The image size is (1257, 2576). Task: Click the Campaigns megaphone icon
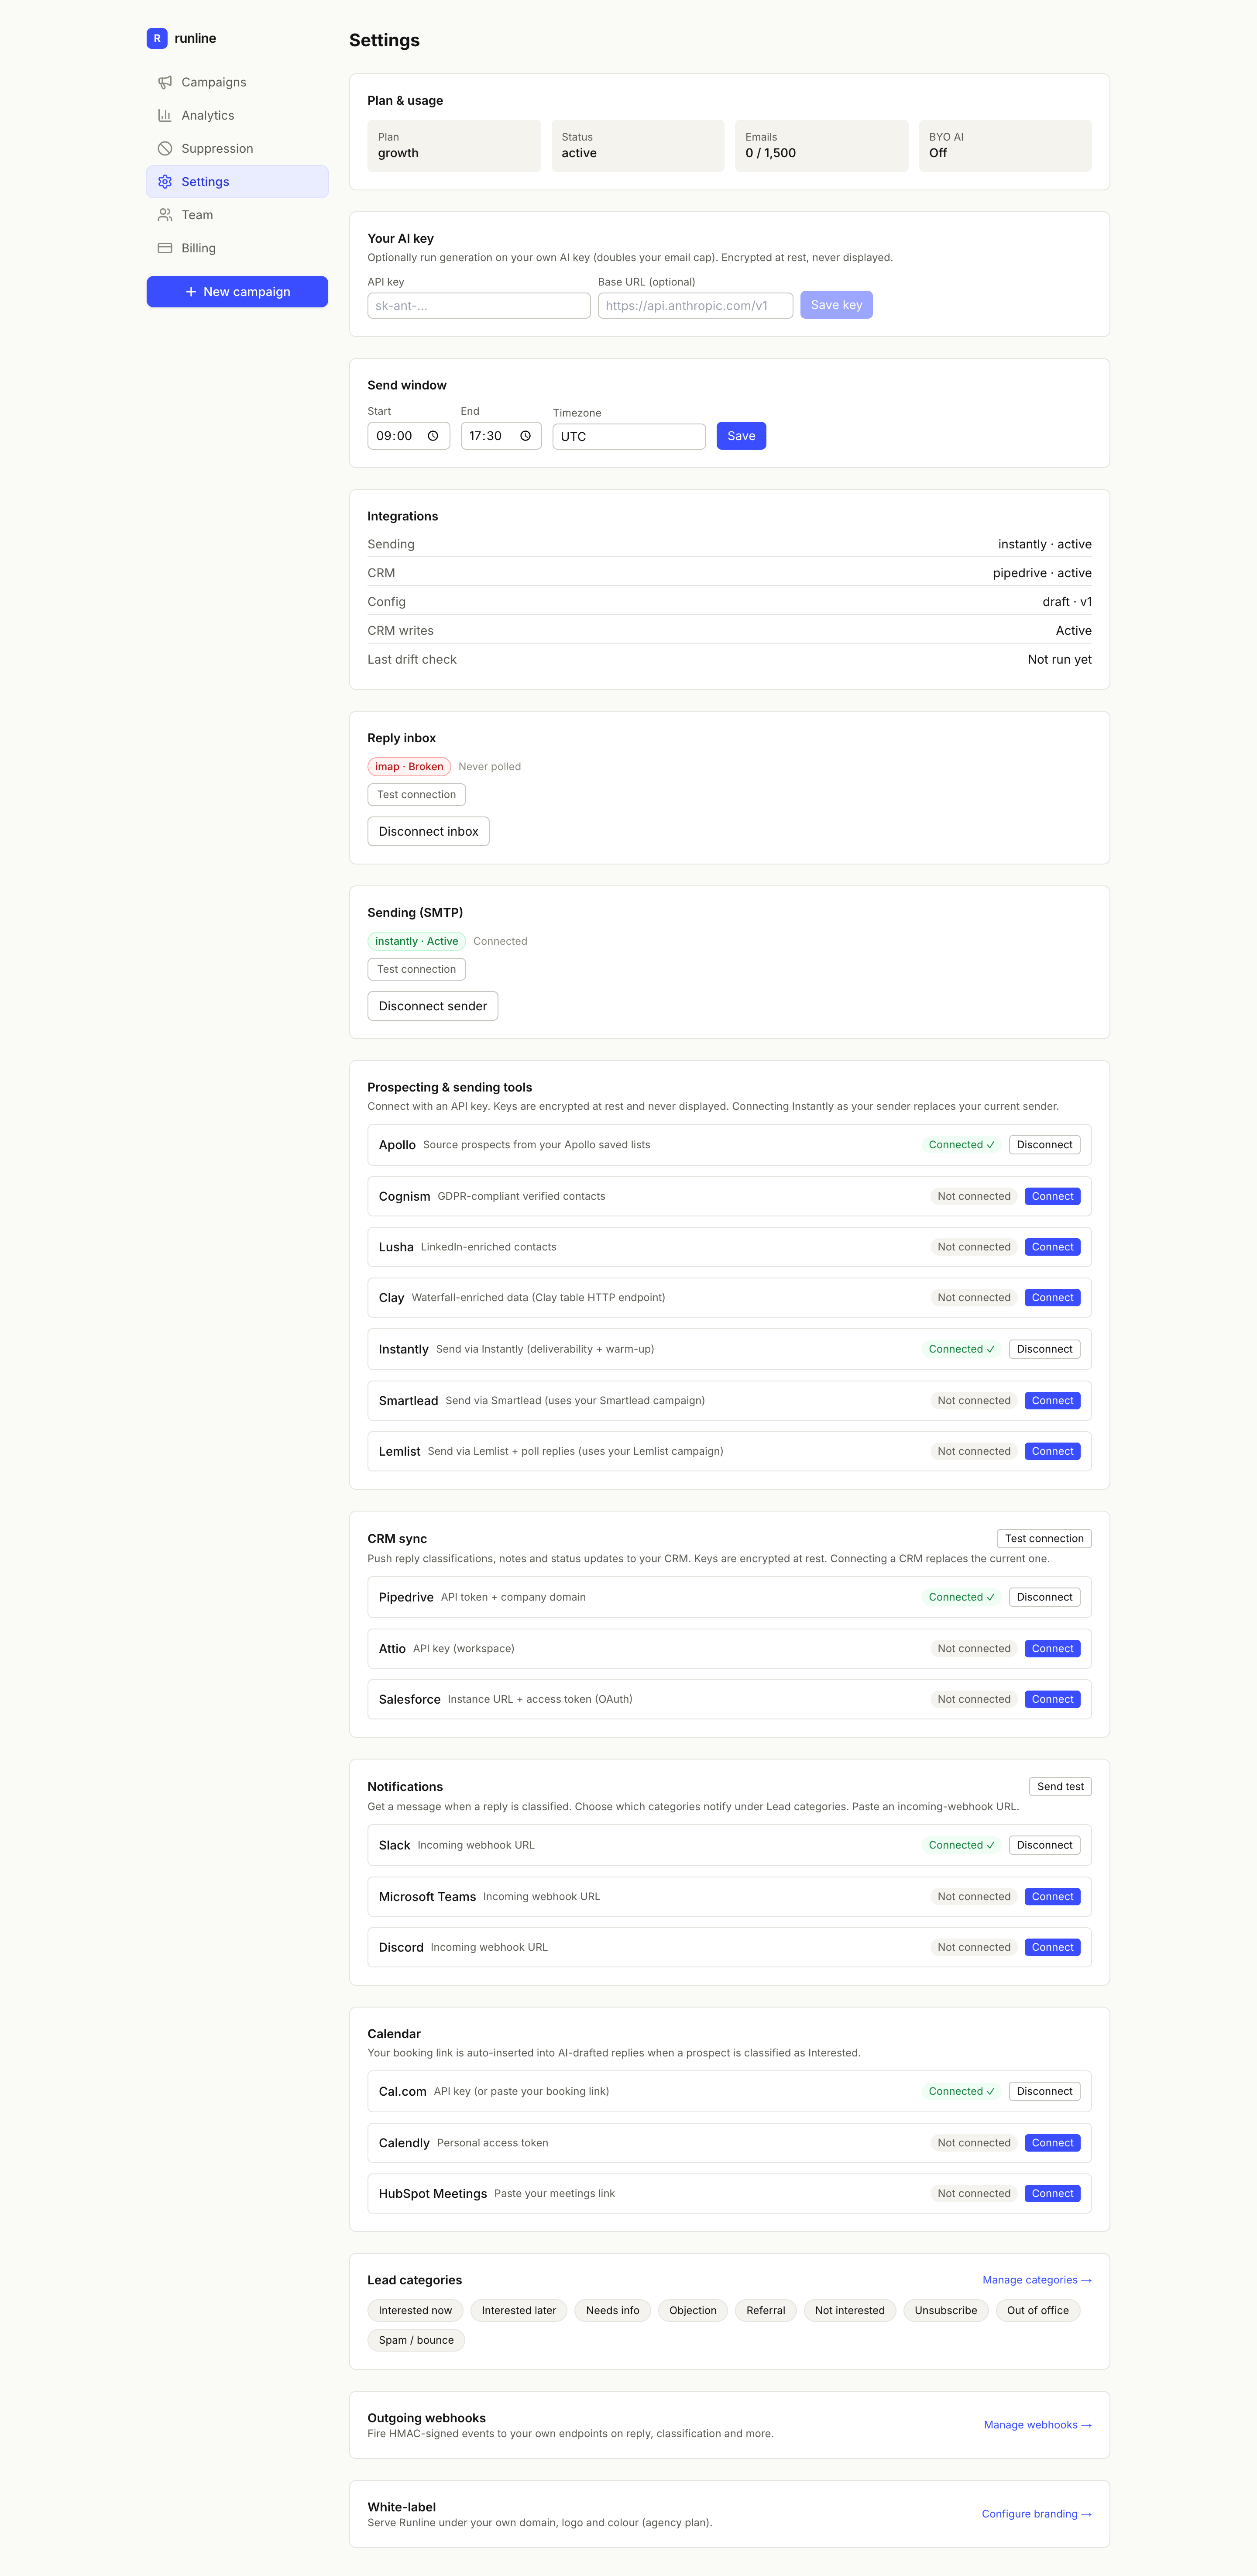click(165, 82)
